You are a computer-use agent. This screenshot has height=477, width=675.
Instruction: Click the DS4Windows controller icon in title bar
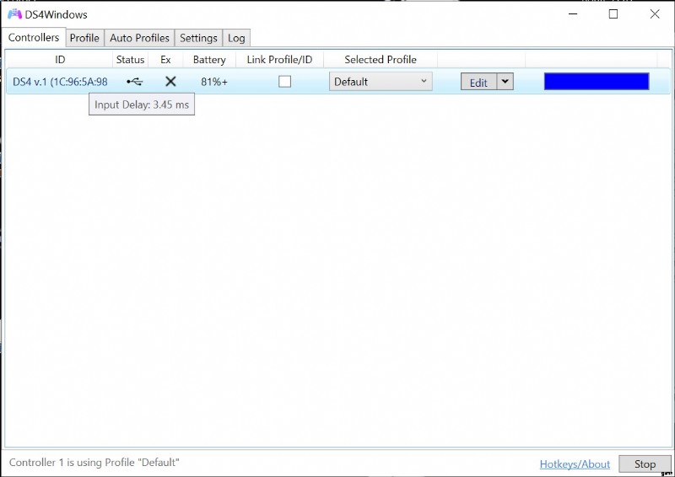click(x=14, y=14)
